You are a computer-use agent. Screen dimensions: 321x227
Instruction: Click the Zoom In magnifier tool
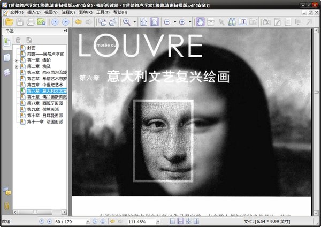point(127,22)
